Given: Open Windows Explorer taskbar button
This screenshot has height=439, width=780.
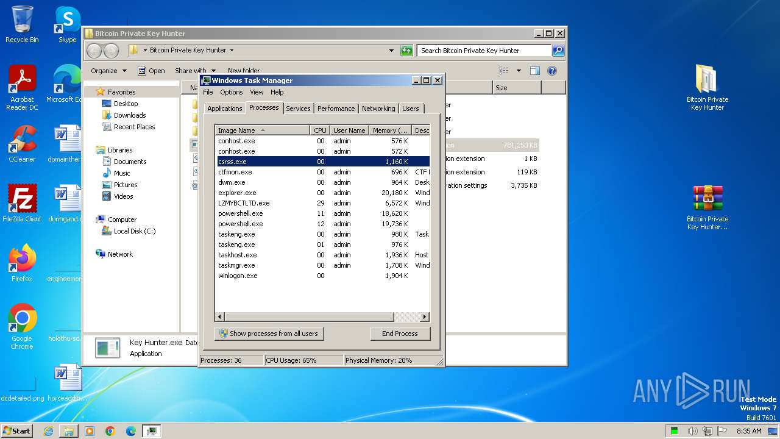Looking at the screenshot, I should click(69, 431).
